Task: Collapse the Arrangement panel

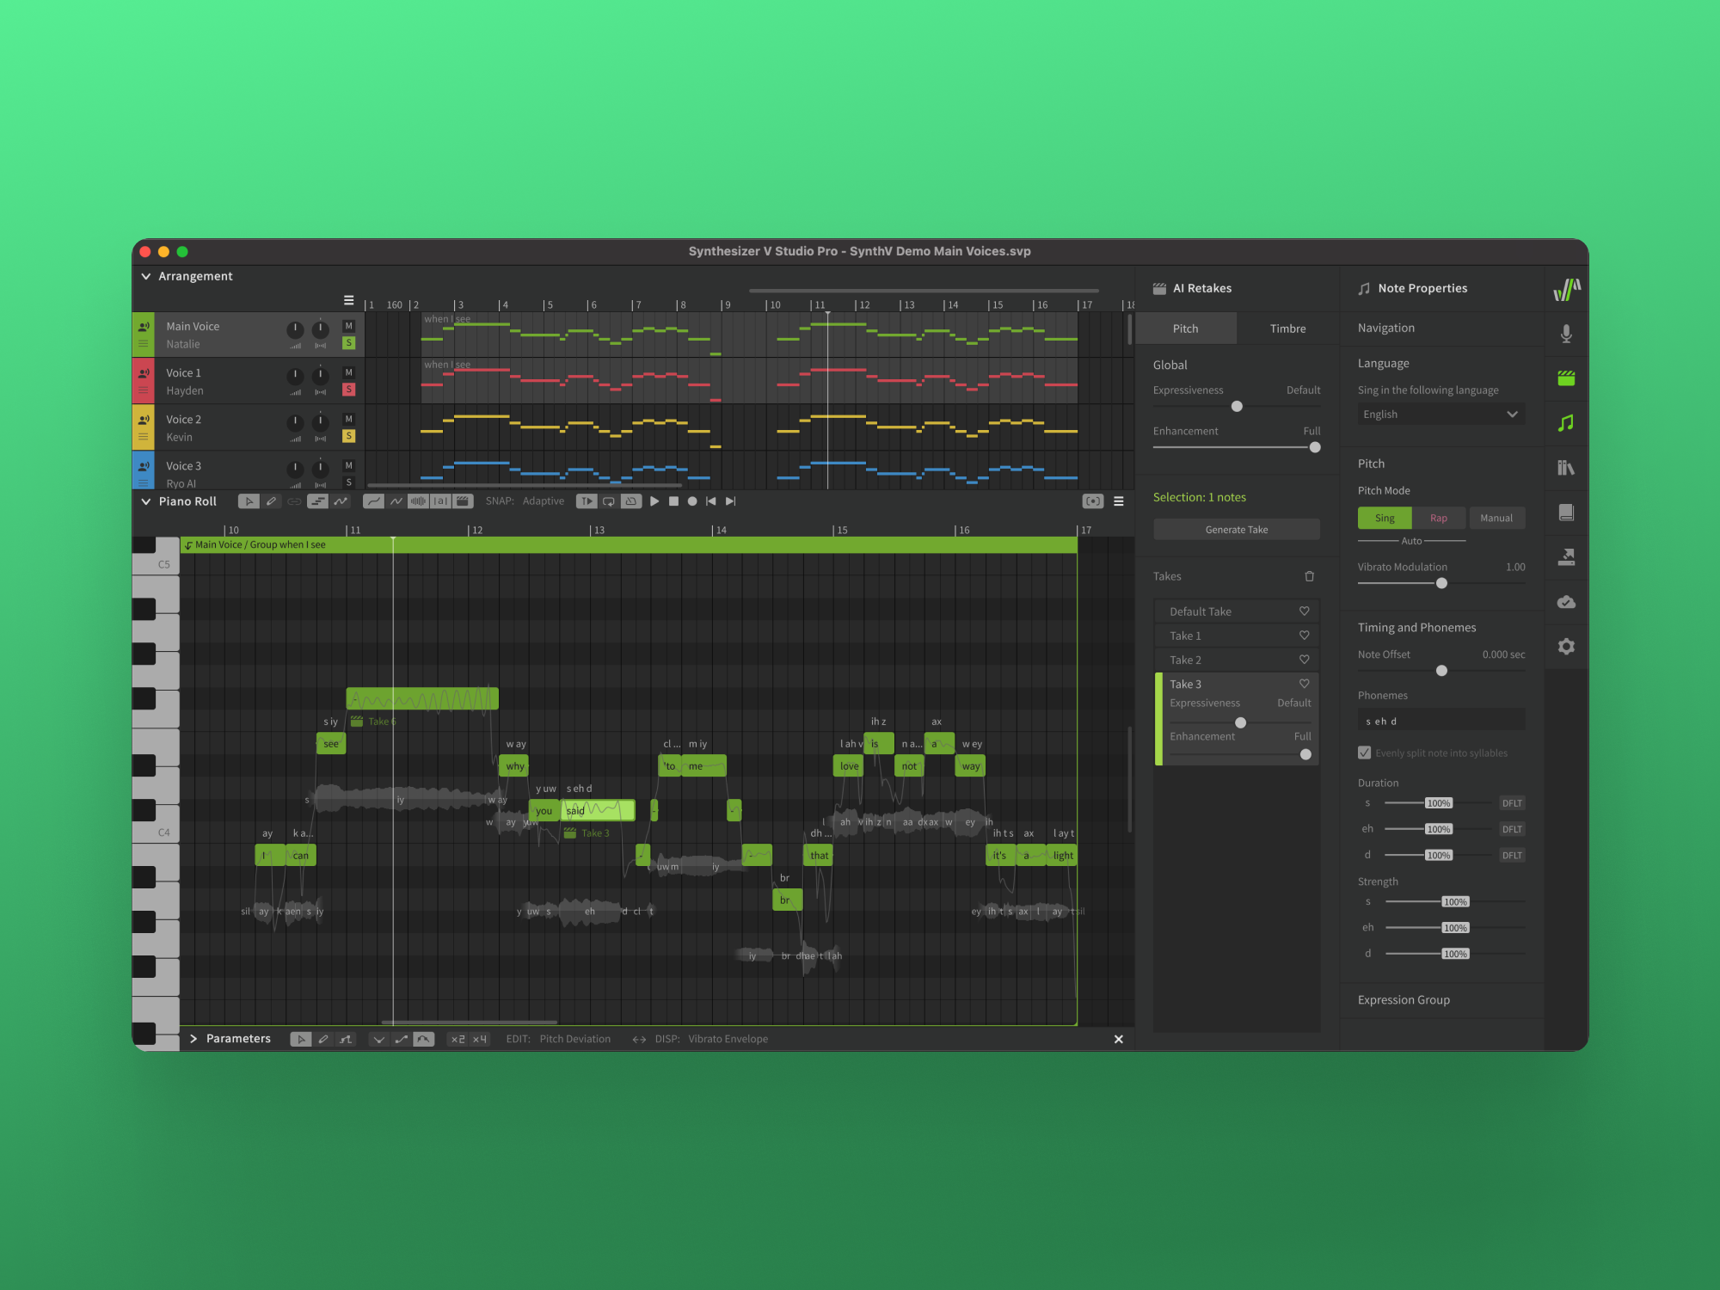Action: (146, 276)
